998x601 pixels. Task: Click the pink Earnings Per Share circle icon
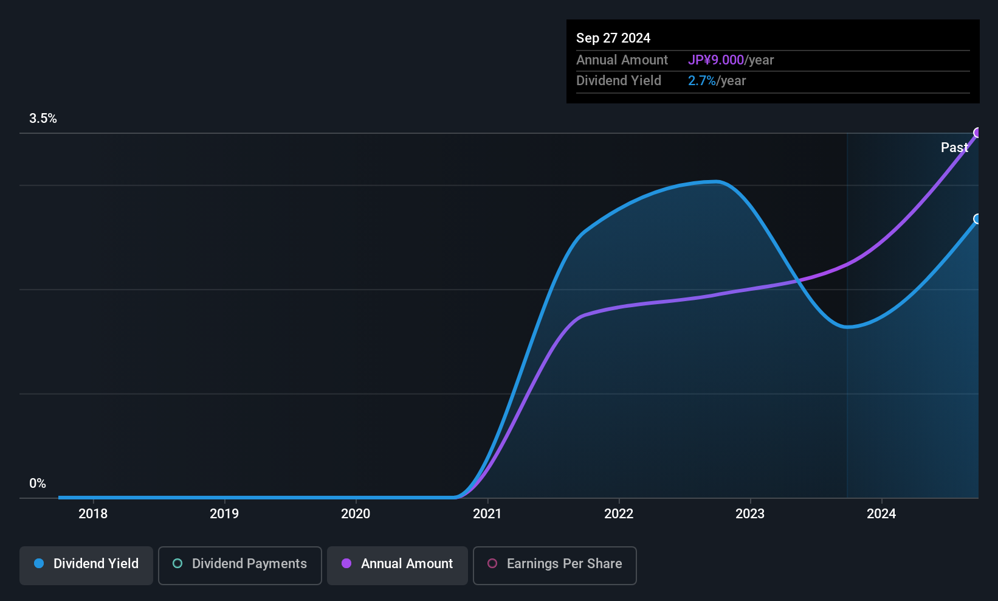pyautogui.click(x=492, y=564)
